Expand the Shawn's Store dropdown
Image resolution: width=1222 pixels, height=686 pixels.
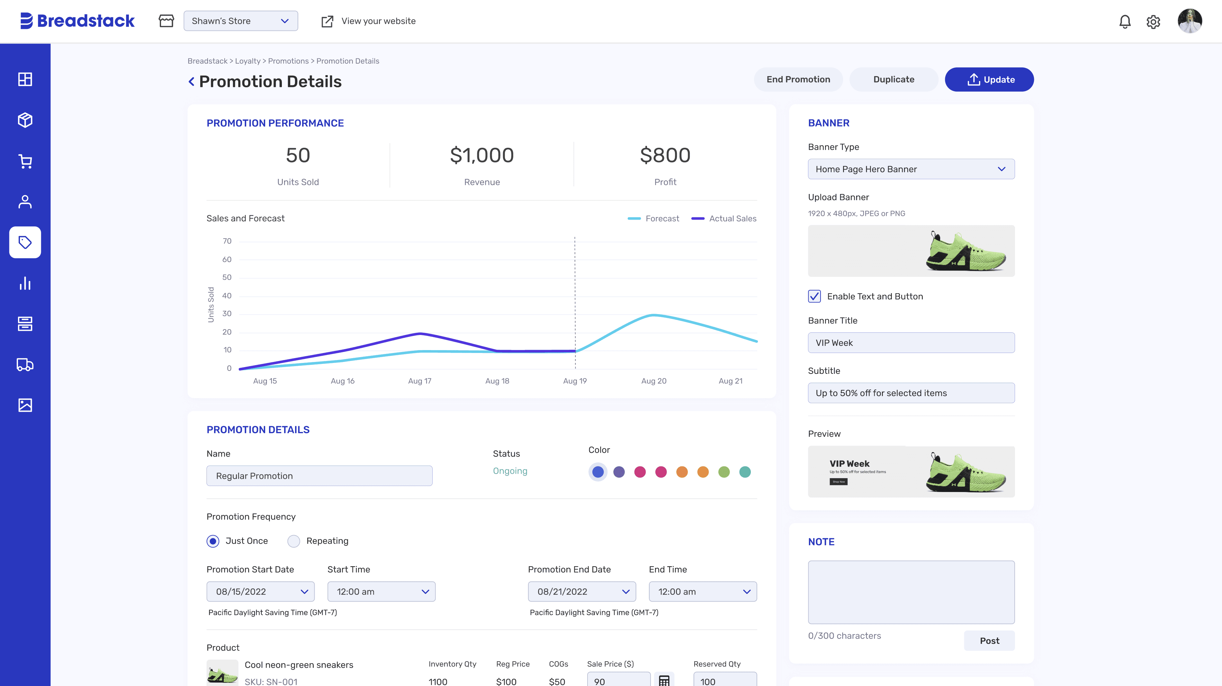[x=240, y=21]
